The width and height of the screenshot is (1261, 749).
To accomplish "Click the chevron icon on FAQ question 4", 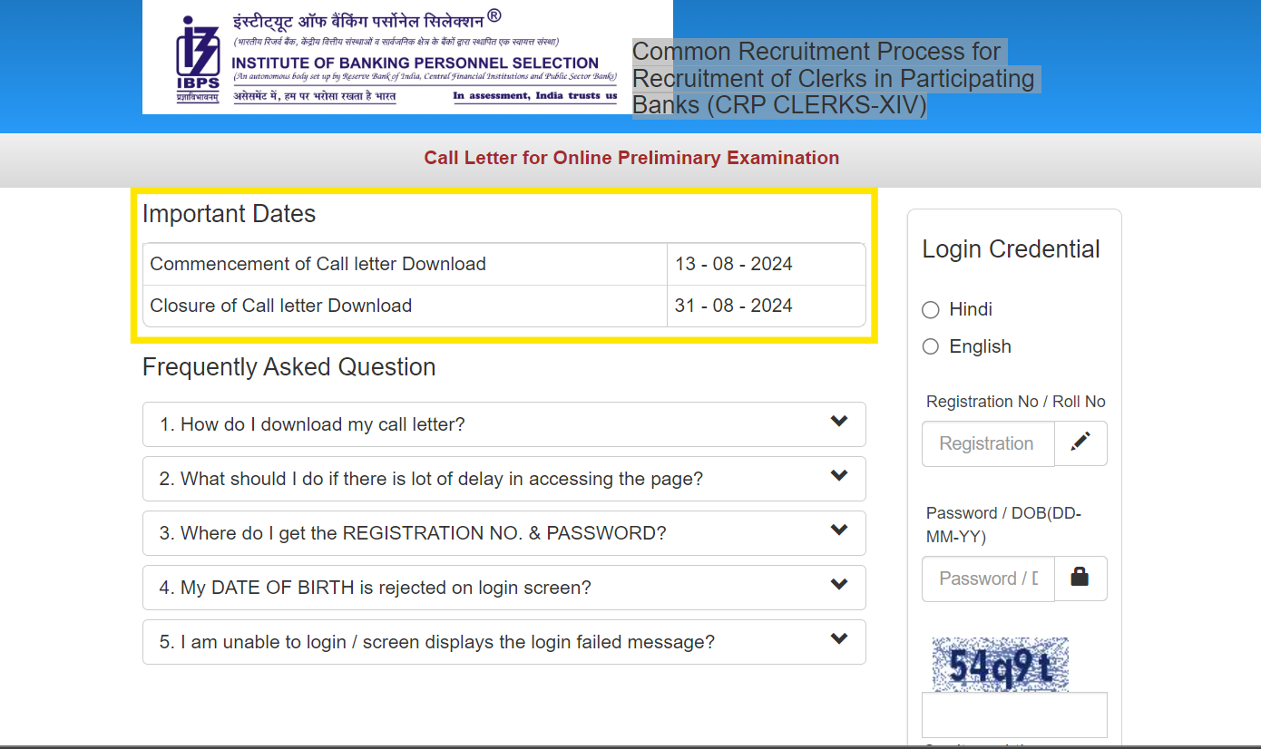I will click(x=839, y=585).
